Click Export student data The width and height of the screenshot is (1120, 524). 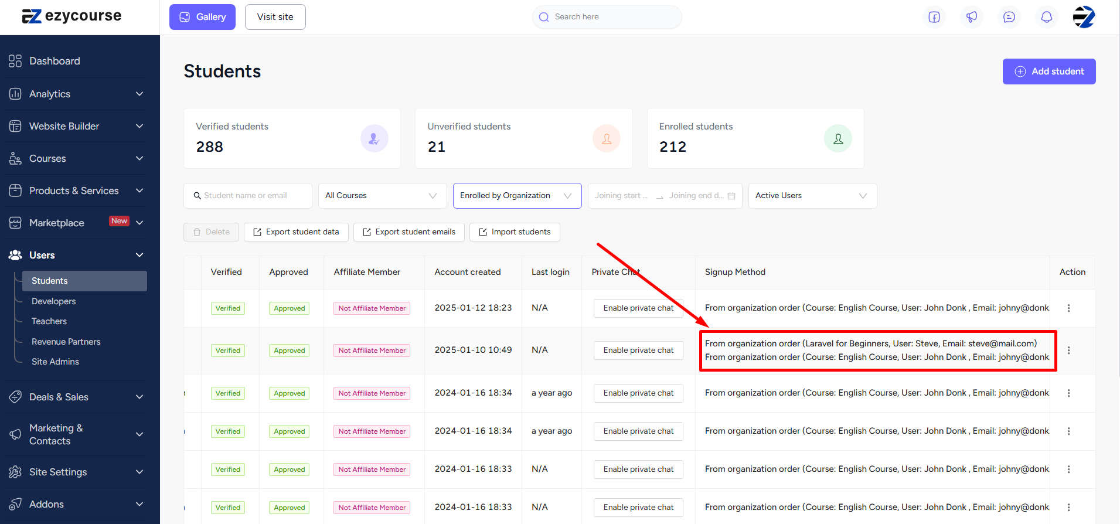click(x=296, y=232)
